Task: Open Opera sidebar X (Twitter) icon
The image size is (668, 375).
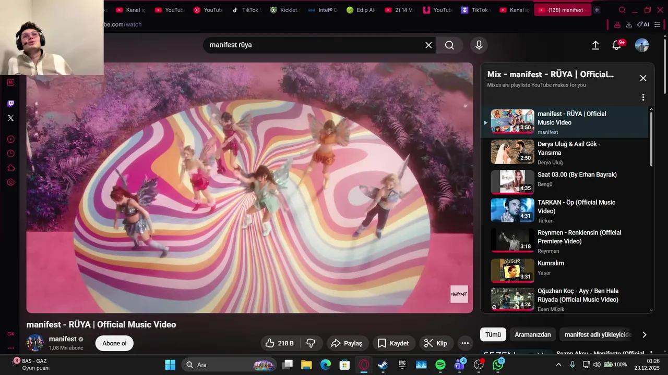Action: 10,118
